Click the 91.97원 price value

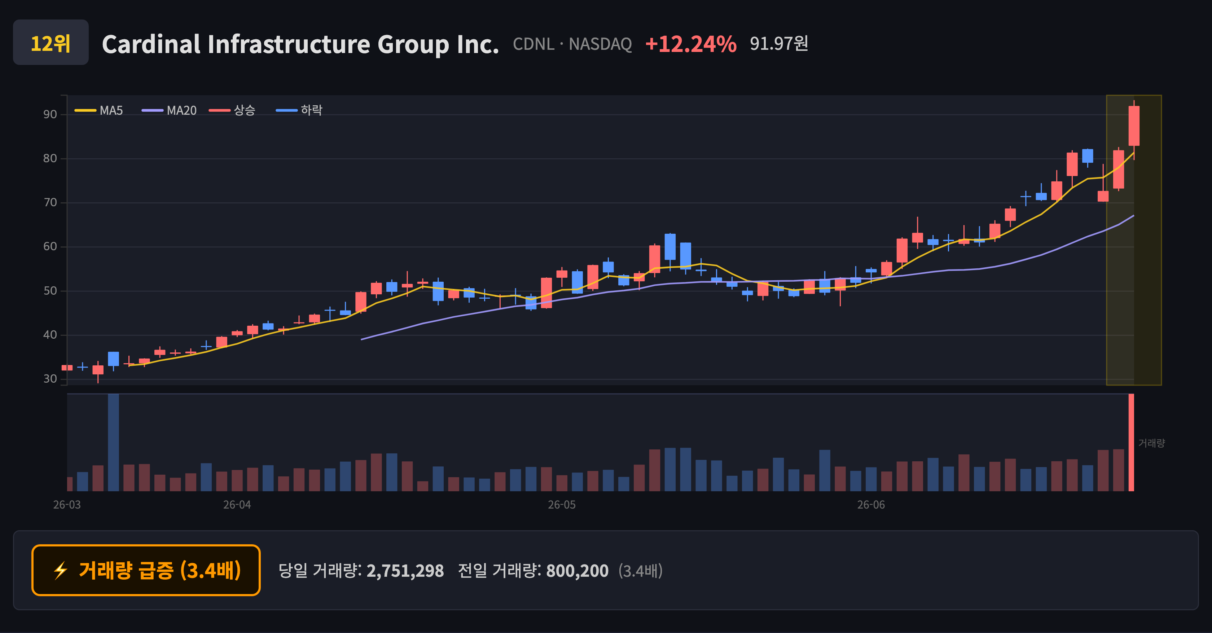click(779, 44)
